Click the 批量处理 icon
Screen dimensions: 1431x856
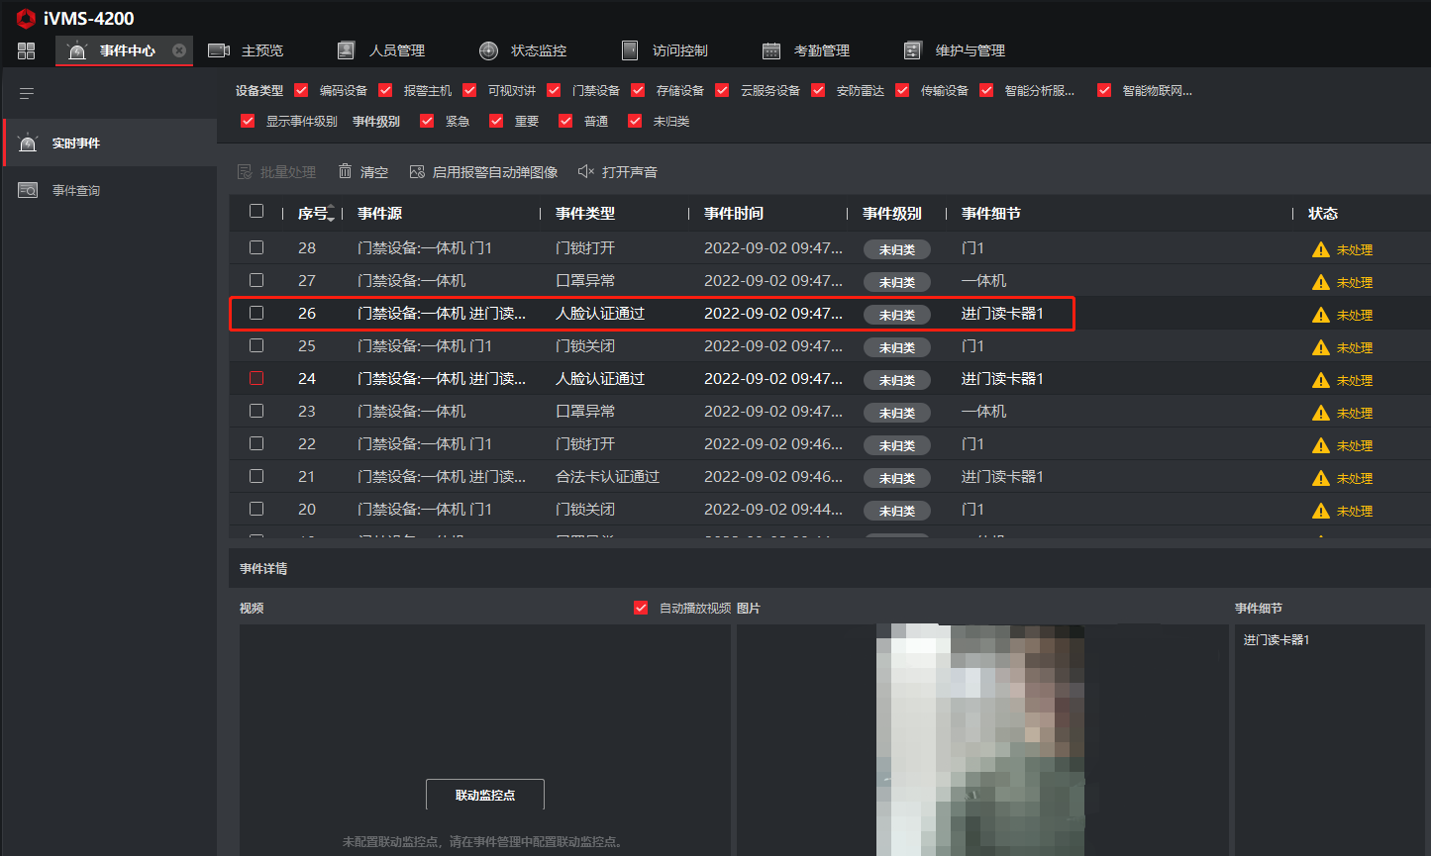245,172
